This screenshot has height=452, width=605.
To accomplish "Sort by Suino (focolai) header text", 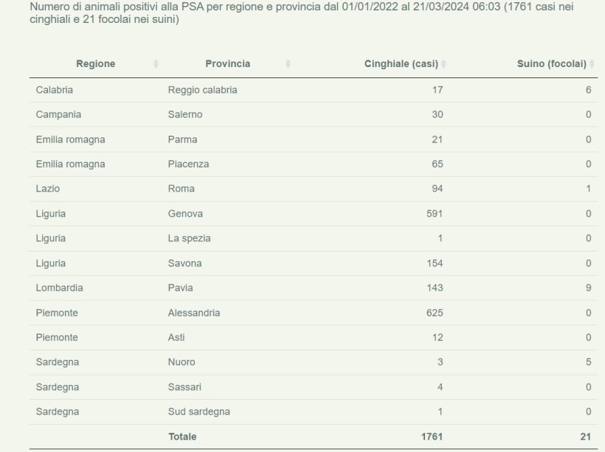I will [x=551, y=64].
